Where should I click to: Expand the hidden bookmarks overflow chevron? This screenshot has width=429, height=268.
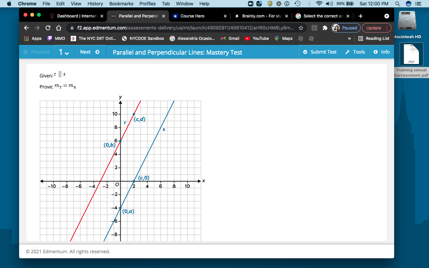[x=350, y=39]
